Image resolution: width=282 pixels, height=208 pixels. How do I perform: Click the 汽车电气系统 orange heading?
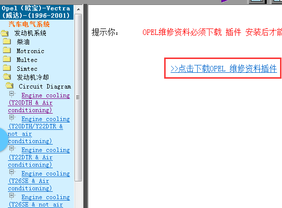point(29,24)
